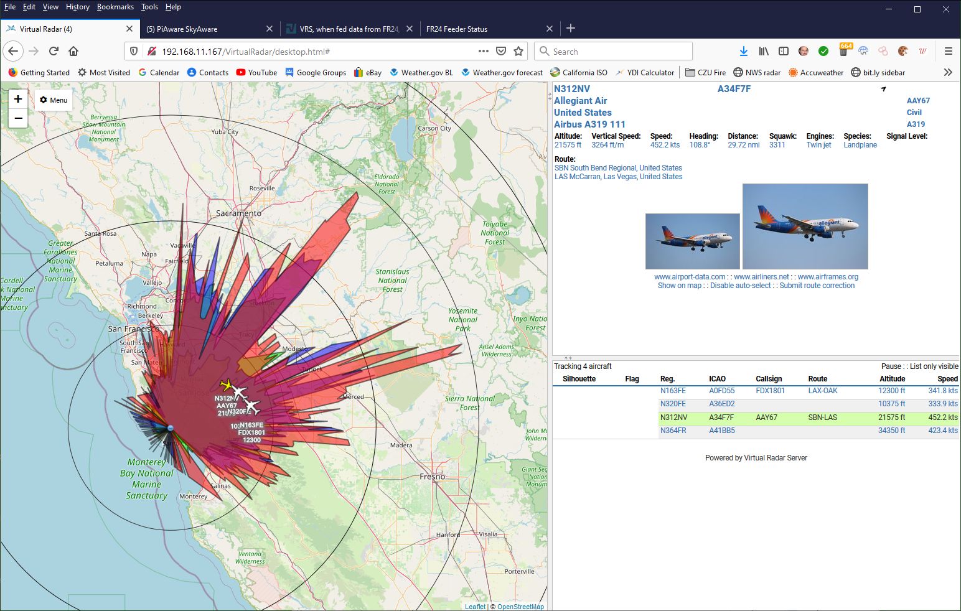Click the selected aircraft icon on the map
This screenshot has width=961, height=611.
(x=227, y=385)
